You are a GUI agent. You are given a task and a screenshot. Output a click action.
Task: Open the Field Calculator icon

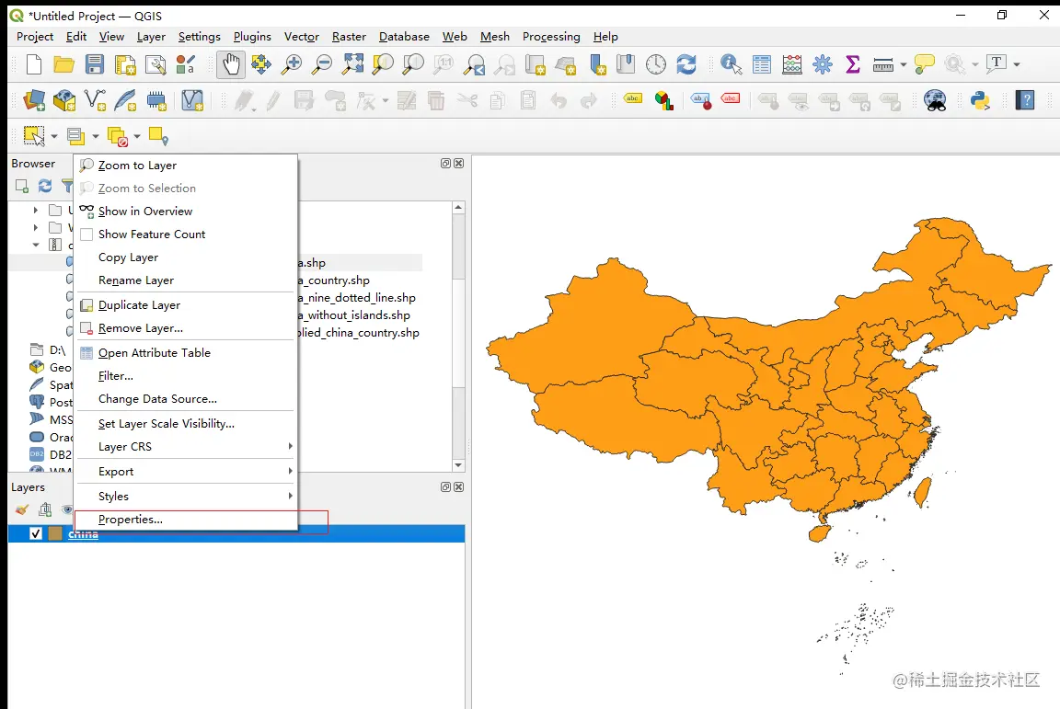pyautogui.click(x=791, y=65)
